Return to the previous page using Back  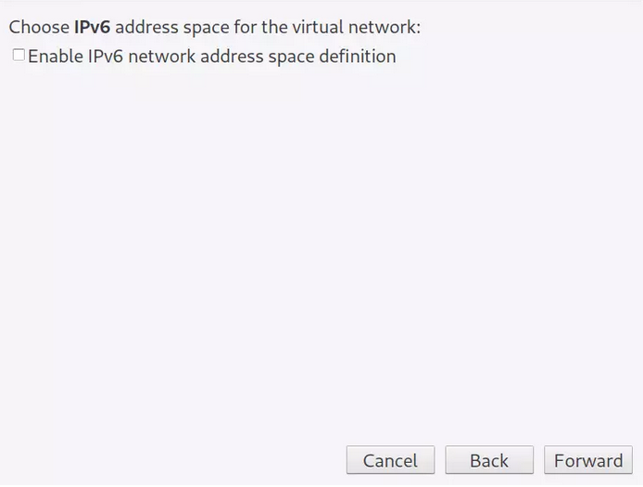point(488,460)
